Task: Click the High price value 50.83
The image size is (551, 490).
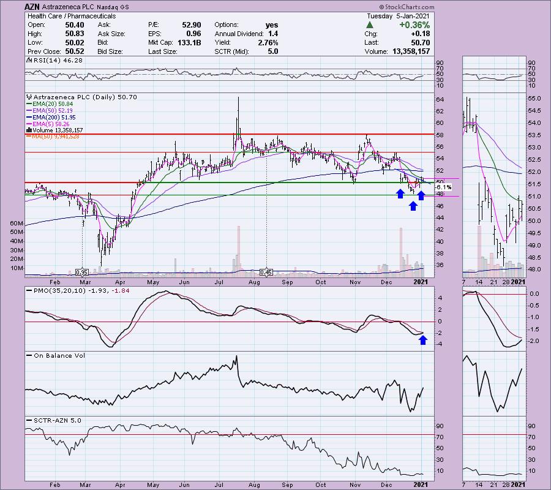Action: pos(75,34)
